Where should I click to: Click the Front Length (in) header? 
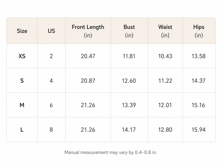(88, 31)
